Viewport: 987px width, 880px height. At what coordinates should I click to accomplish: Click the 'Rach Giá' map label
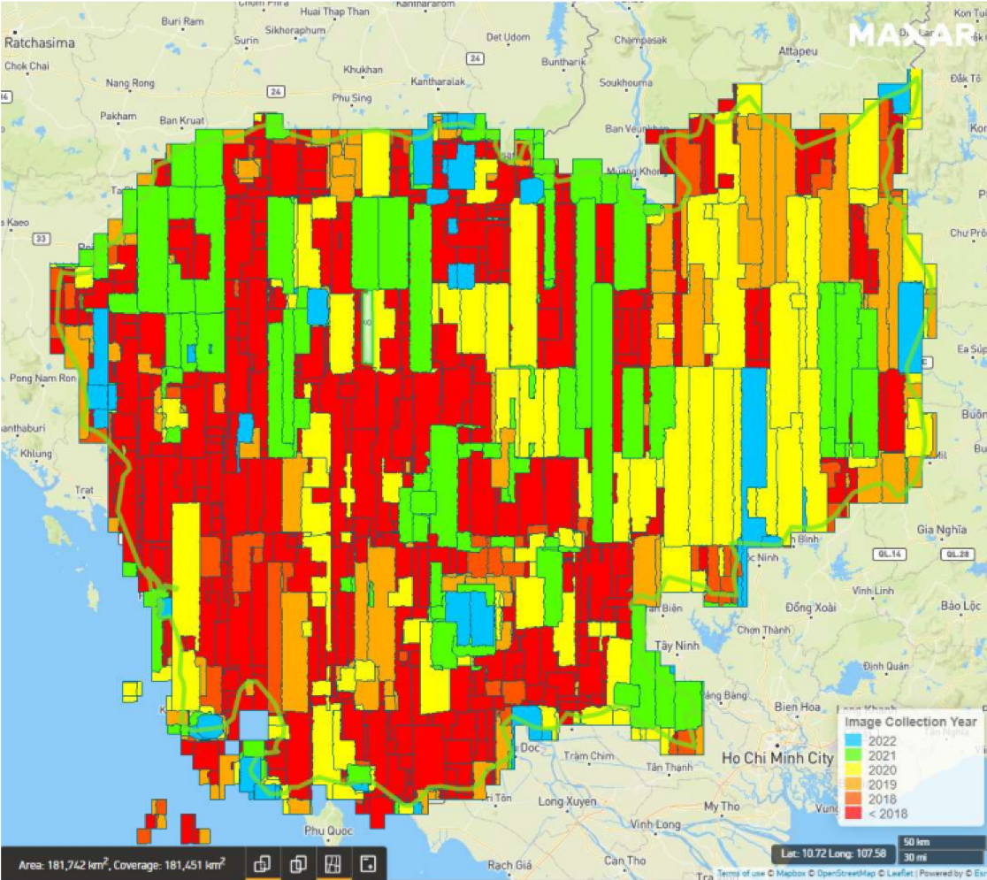pos(509,866)
